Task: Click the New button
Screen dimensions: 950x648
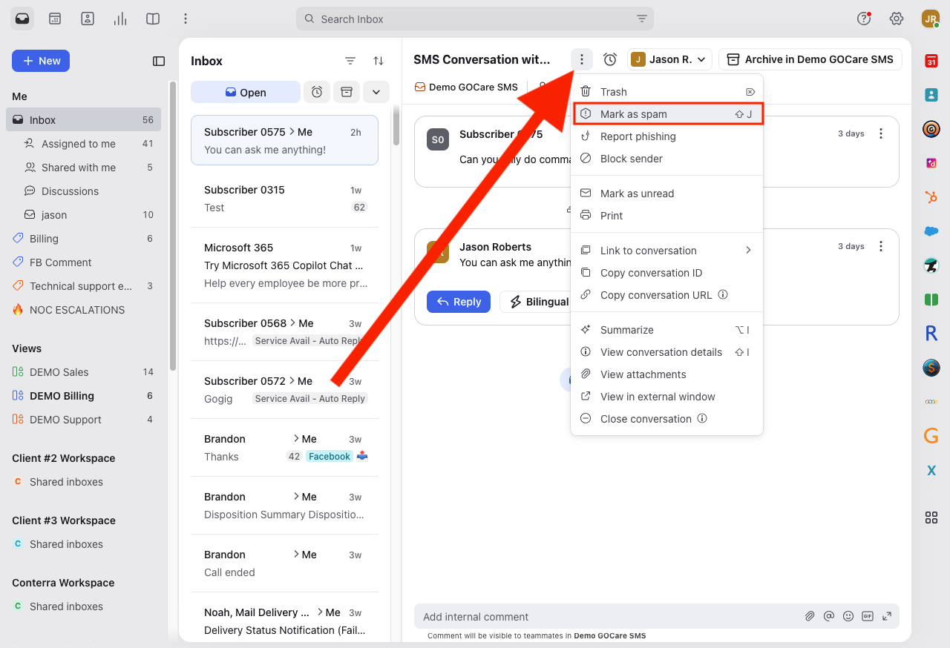Action: [x=41, y=61]
